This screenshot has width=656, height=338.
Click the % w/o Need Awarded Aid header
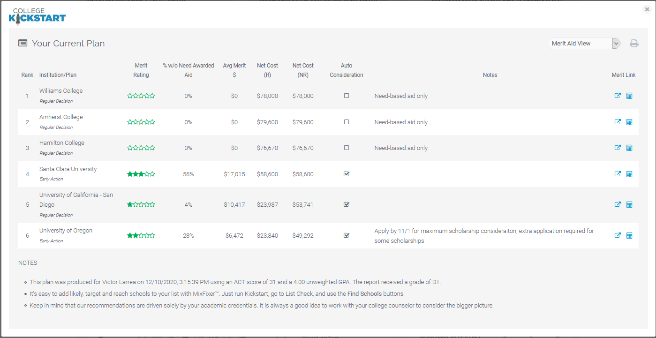coord(189,70)
